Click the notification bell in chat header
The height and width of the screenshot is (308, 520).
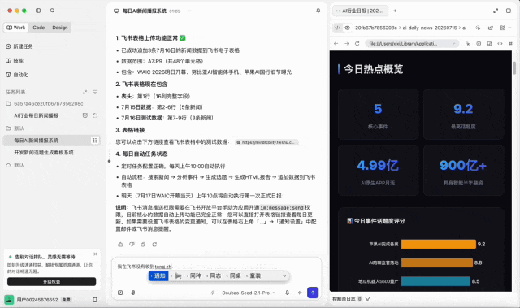pos(318,11)
